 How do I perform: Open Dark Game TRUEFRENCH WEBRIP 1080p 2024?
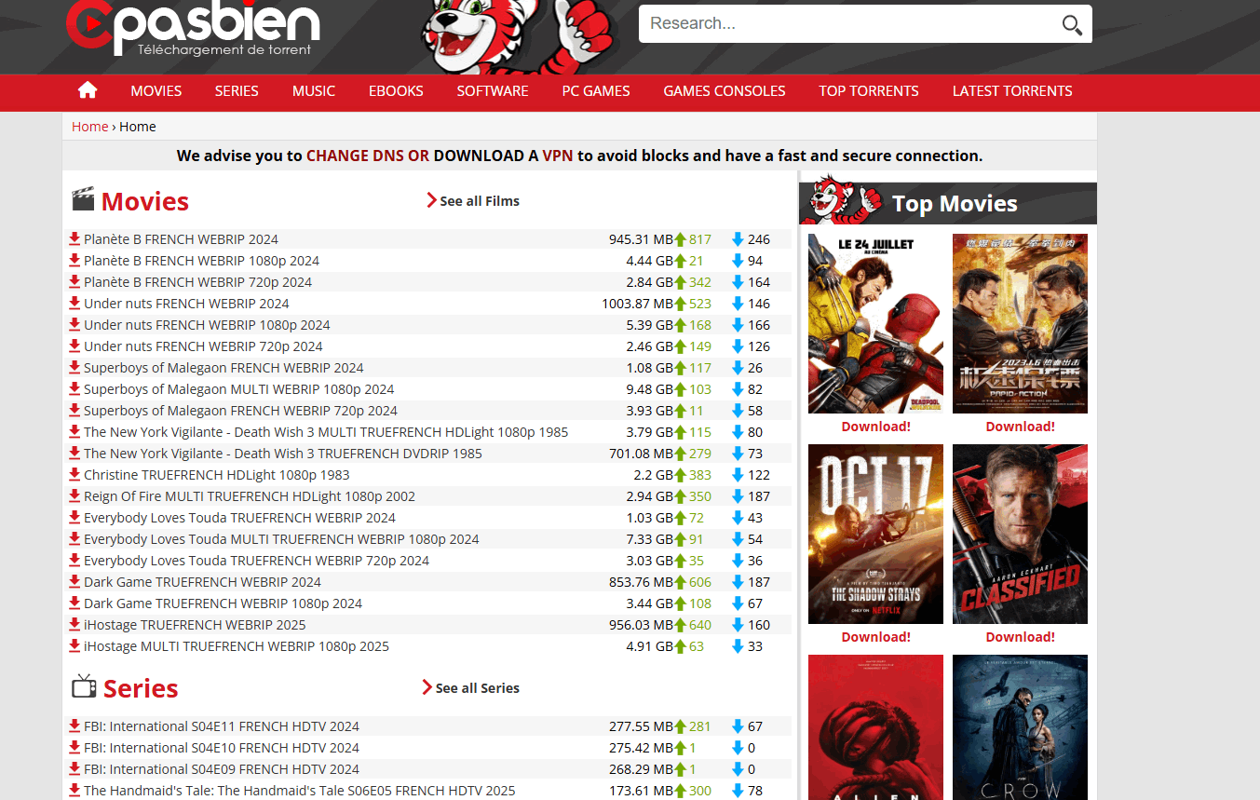tap(223, 603)
